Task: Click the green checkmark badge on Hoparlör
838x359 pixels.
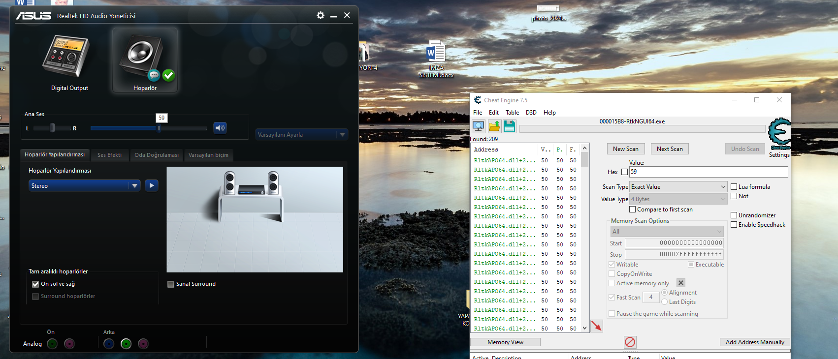Action: tap(168, 75)
